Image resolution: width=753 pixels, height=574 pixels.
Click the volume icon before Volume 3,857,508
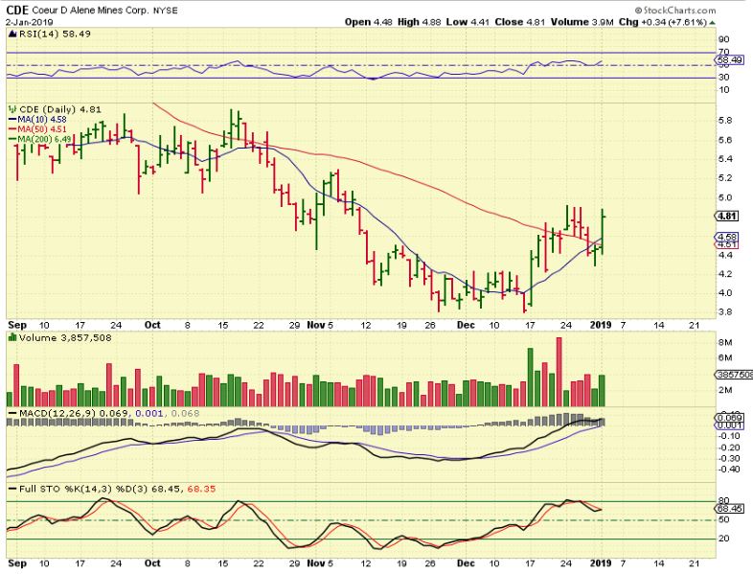[x=12, y=337]
